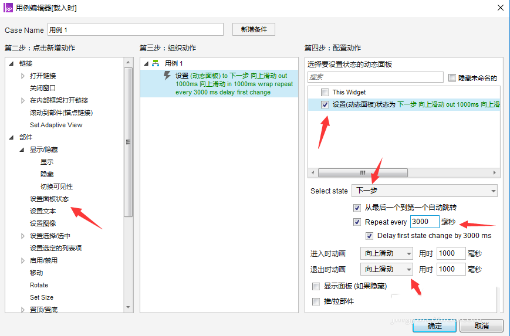
Task: Open the 进入时动画 animation dropdown
Action: 387,253
